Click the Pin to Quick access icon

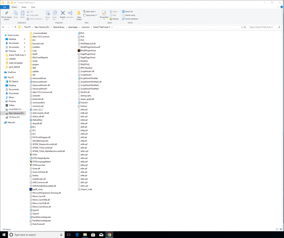point(6,13)
